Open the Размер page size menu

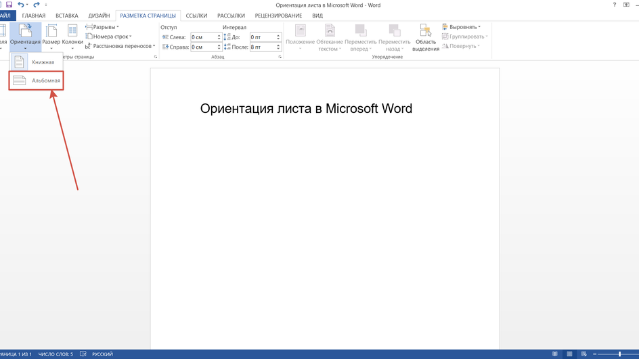pyautogui.click(x=51, y=37)
